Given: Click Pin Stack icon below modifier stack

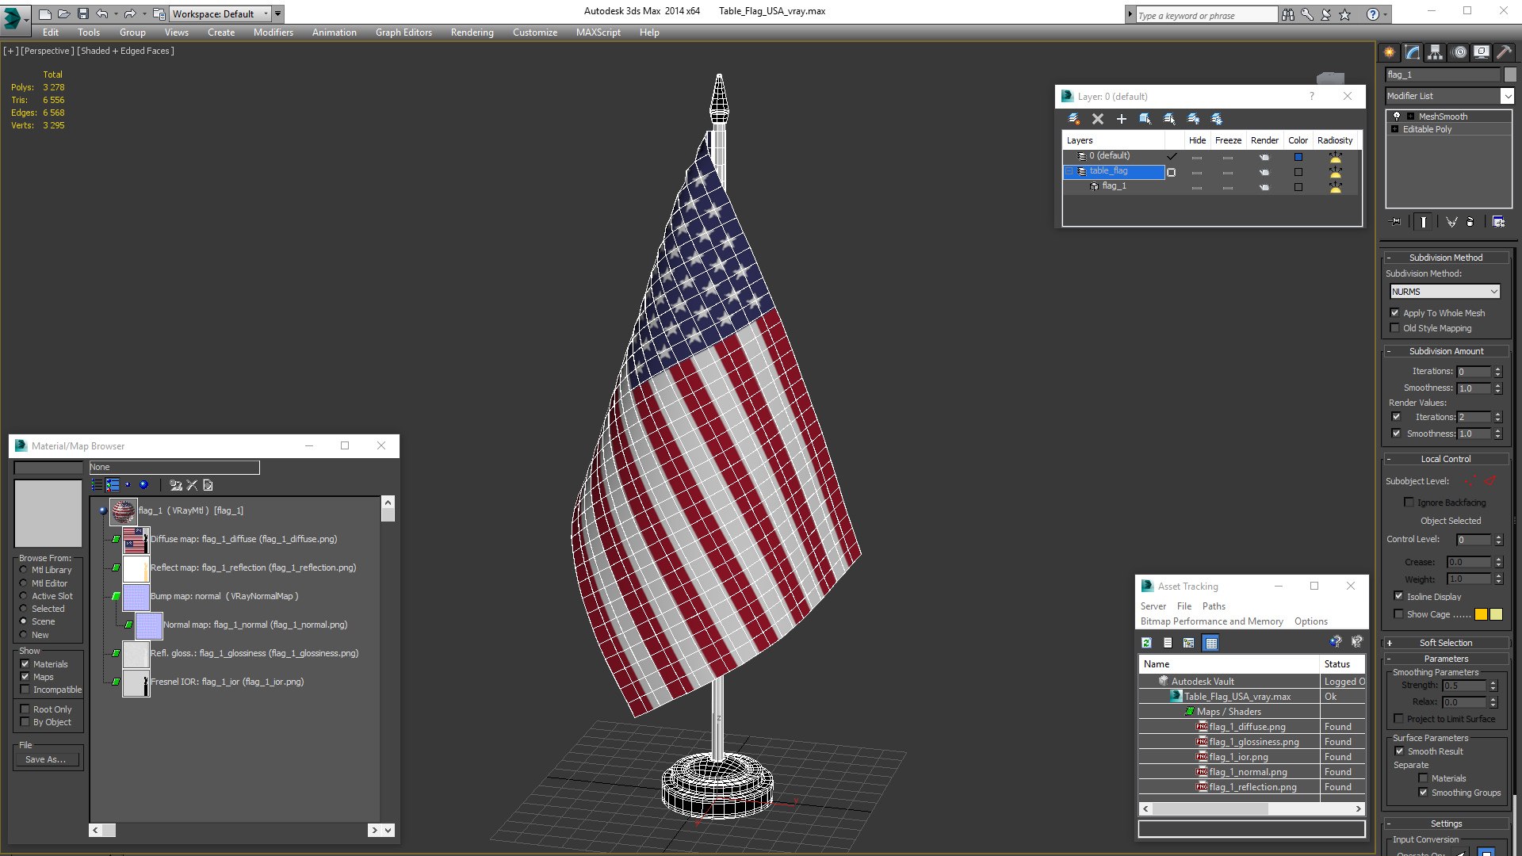Looking at the screenshot, I should (x=1396, y=222).
